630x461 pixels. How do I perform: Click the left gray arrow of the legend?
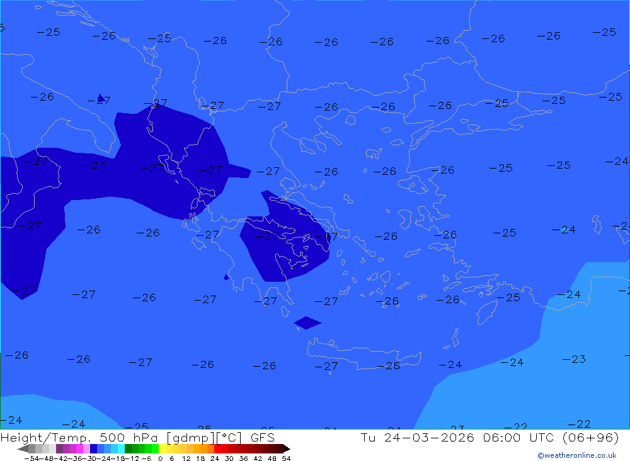[23, 449]
